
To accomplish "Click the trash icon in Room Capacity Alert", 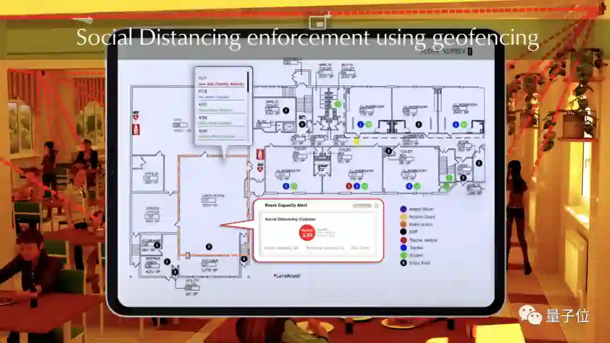I will click(377, 205).
